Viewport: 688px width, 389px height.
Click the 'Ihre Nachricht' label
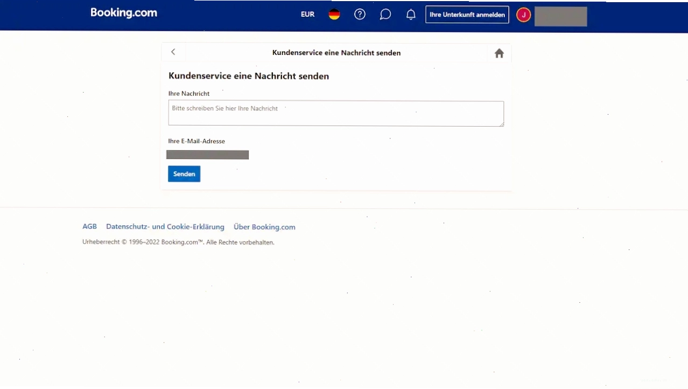(x=189, y=94)
